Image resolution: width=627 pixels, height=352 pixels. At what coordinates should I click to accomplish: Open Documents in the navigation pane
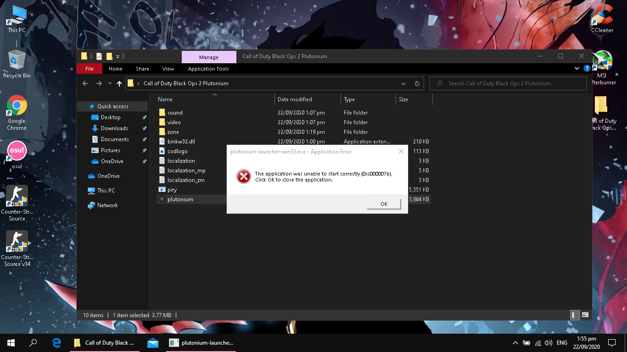pos(115,139)
